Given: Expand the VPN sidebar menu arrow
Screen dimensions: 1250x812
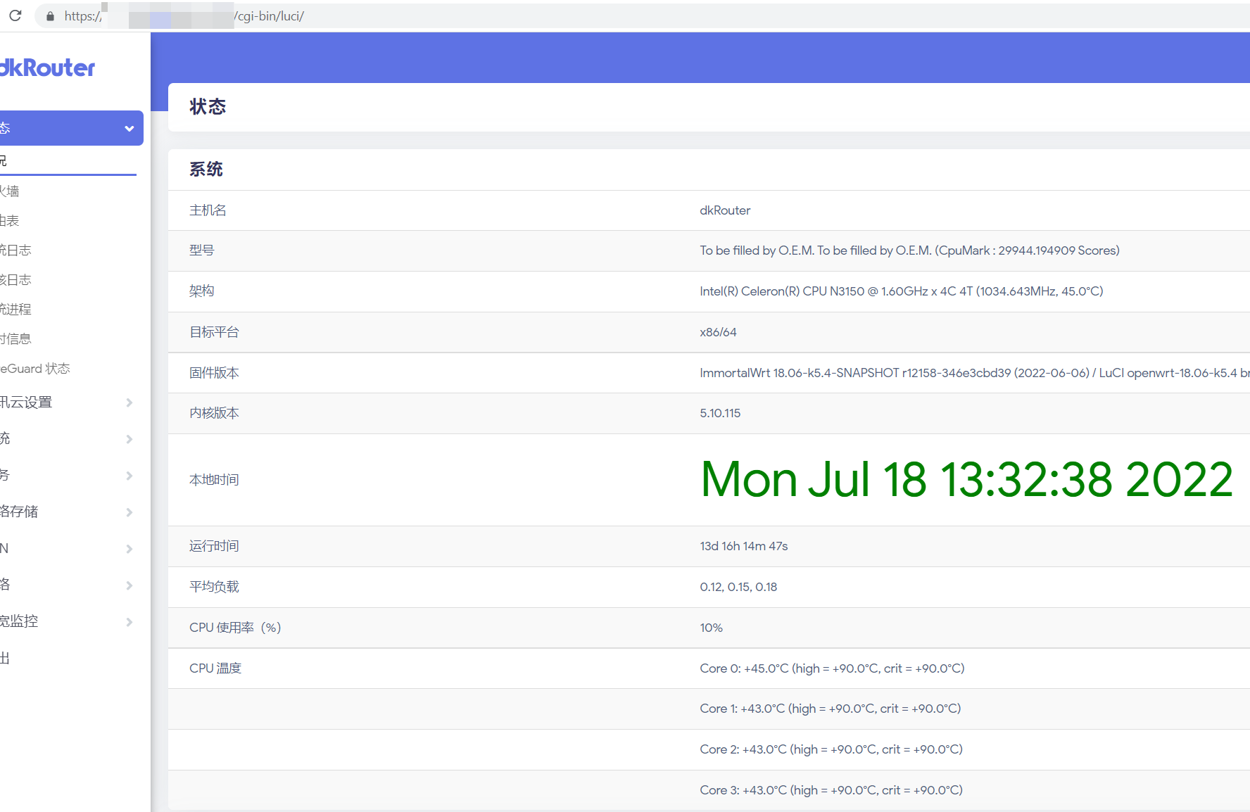Looking at the screenshot, I should click(129, 549).
